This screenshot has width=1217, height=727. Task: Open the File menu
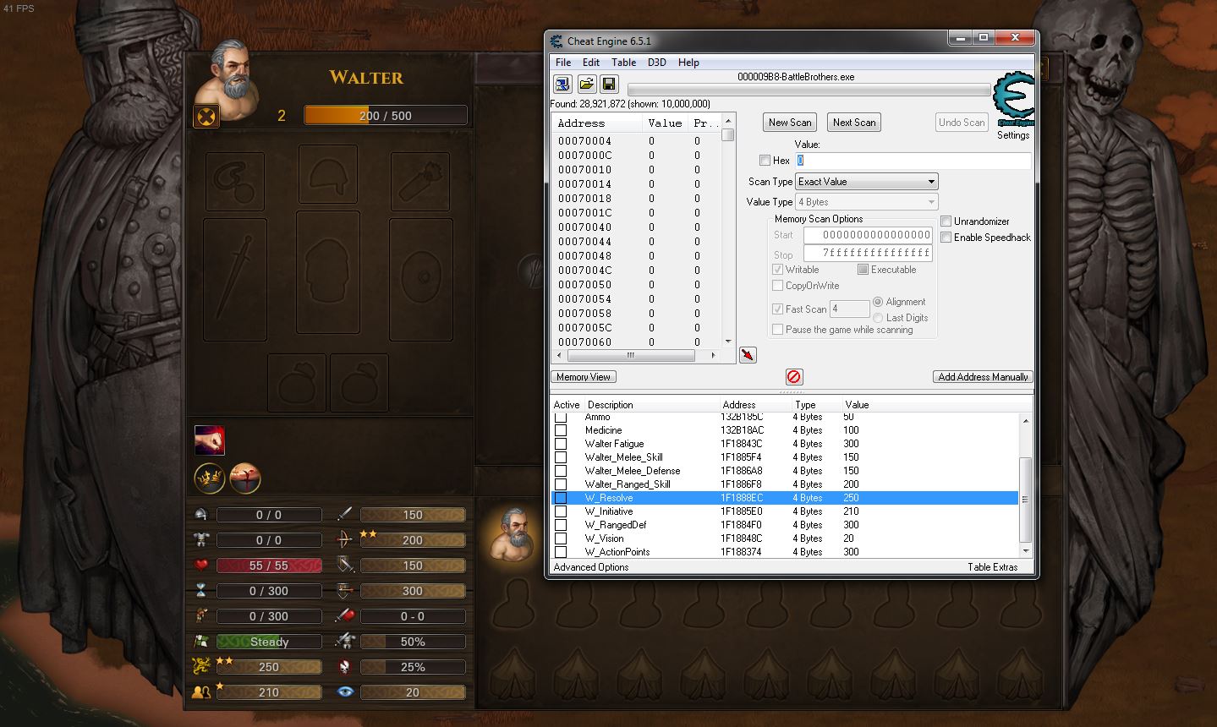click(563, 63)
